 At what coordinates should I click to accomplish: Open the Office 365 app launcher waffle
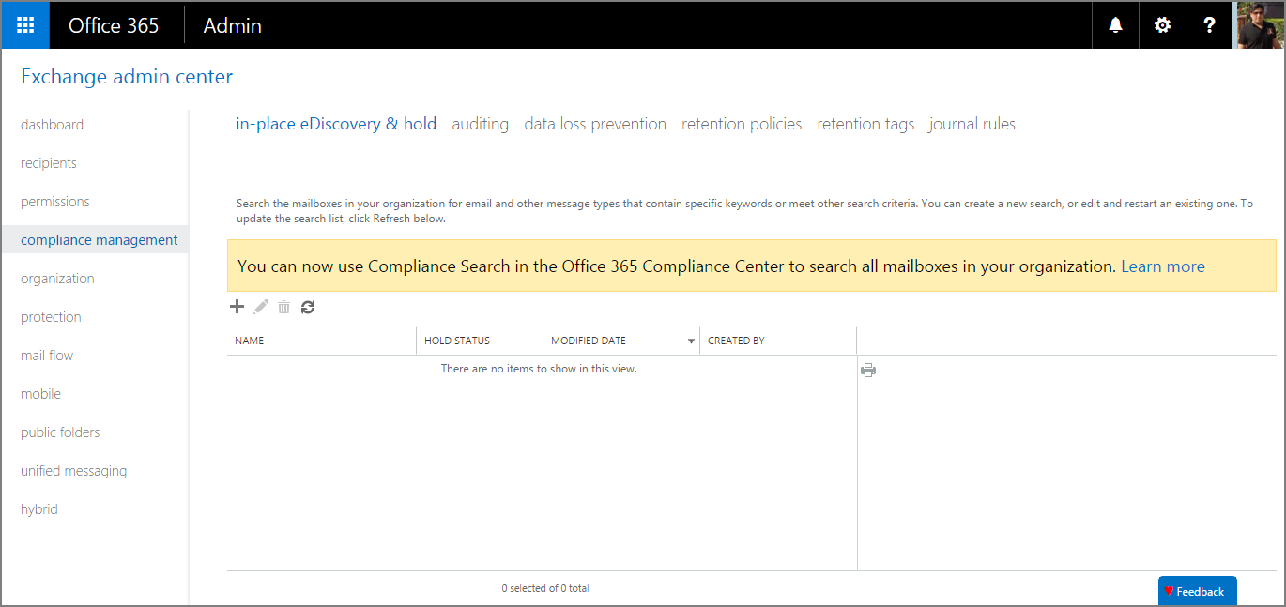tap(25, 25)
